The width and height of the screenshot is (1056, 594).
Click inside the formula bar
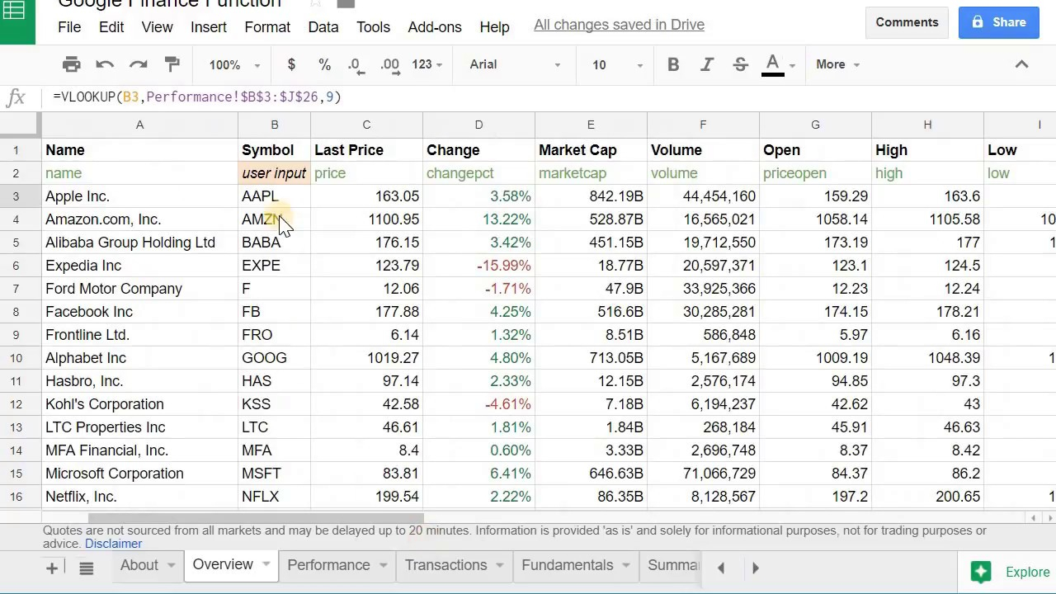495,97
